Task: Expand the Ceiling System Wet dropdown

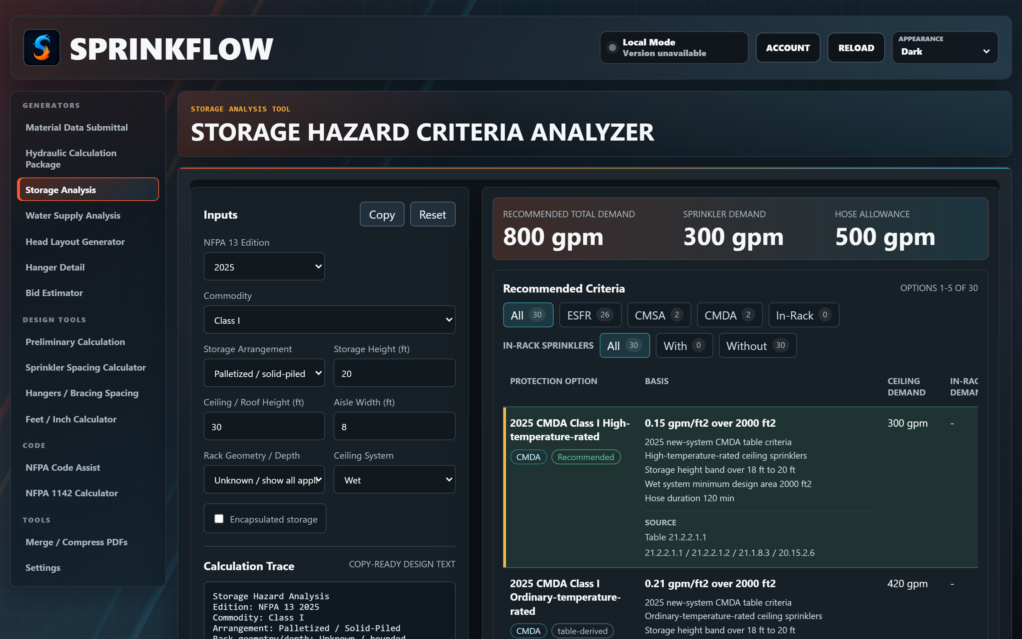Action: [395, 479]
